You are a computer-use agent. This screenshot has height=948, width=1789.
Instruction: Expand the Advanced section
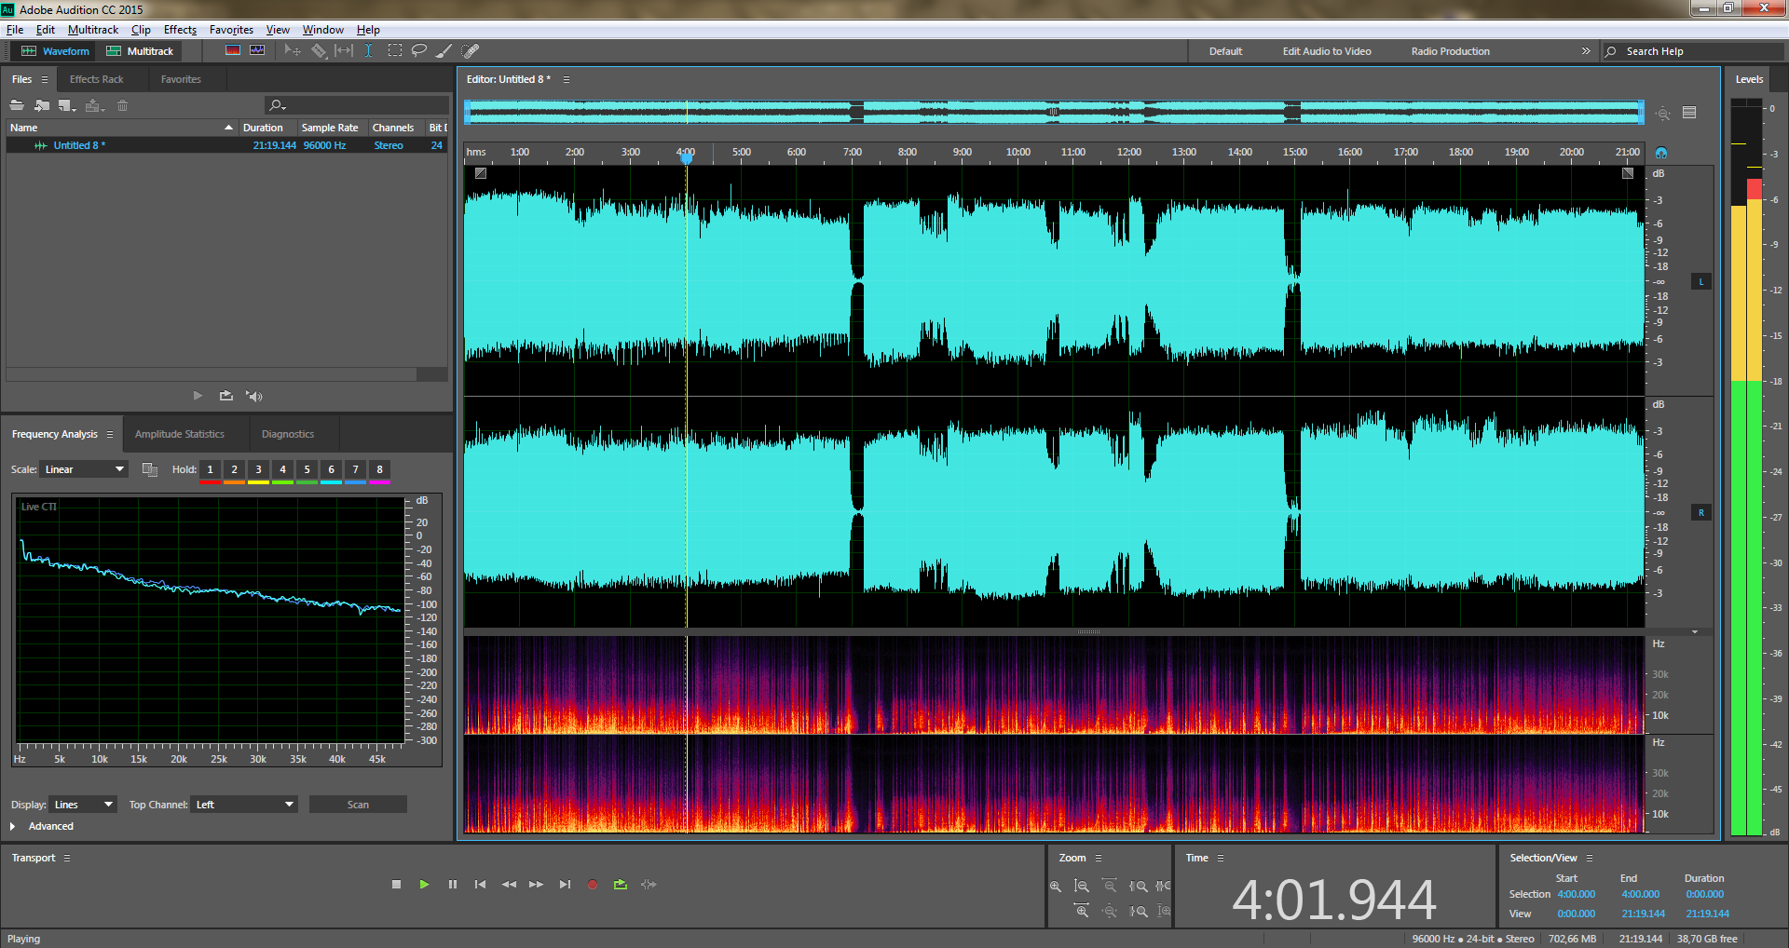pyautogui.click(x=13, y=826)
